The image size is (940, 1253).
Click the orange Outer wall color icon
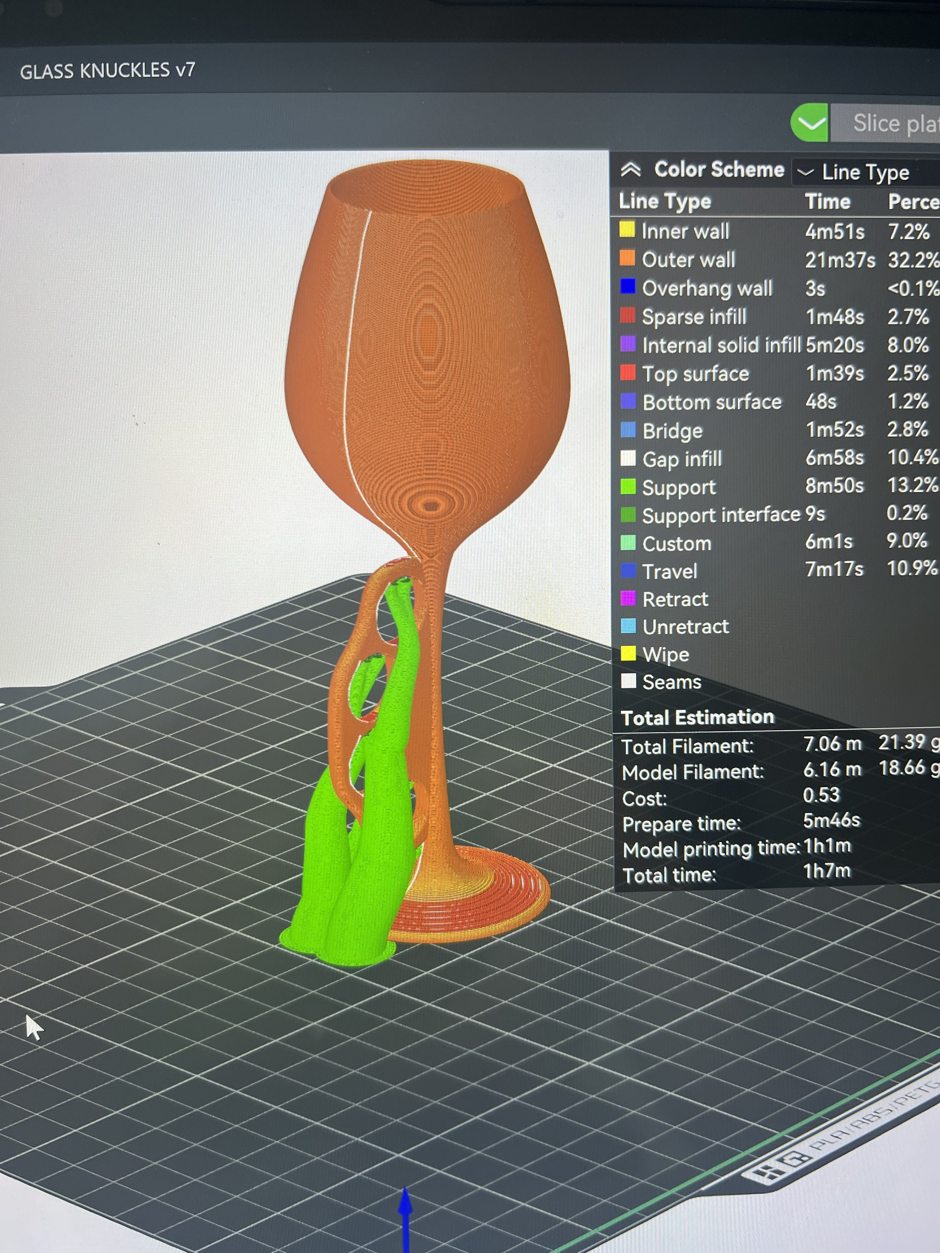627,258
